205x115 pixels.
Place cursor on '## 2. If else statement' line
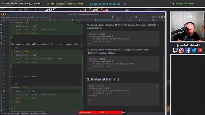click(24, 77)
